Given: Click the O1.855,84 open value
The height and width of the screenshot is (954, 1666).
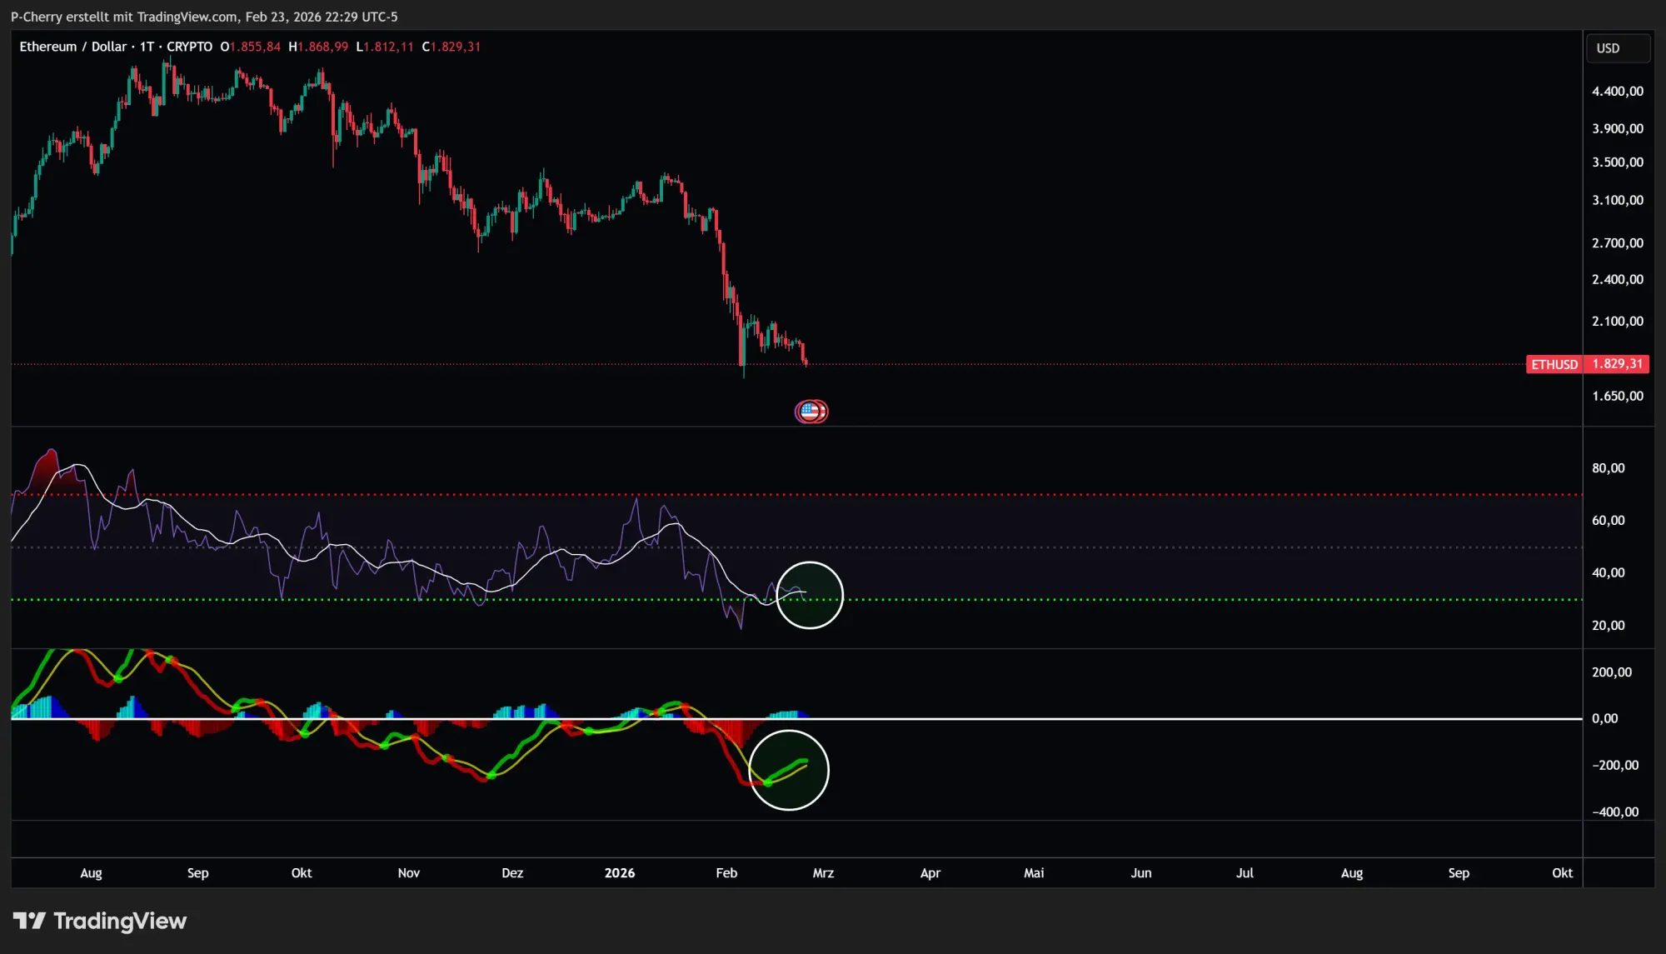Looking at the screenshot, I should [250, 47].
